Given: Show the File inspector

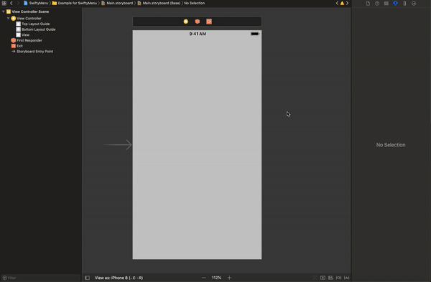Looking at the screenshot, I should (368, 4).
